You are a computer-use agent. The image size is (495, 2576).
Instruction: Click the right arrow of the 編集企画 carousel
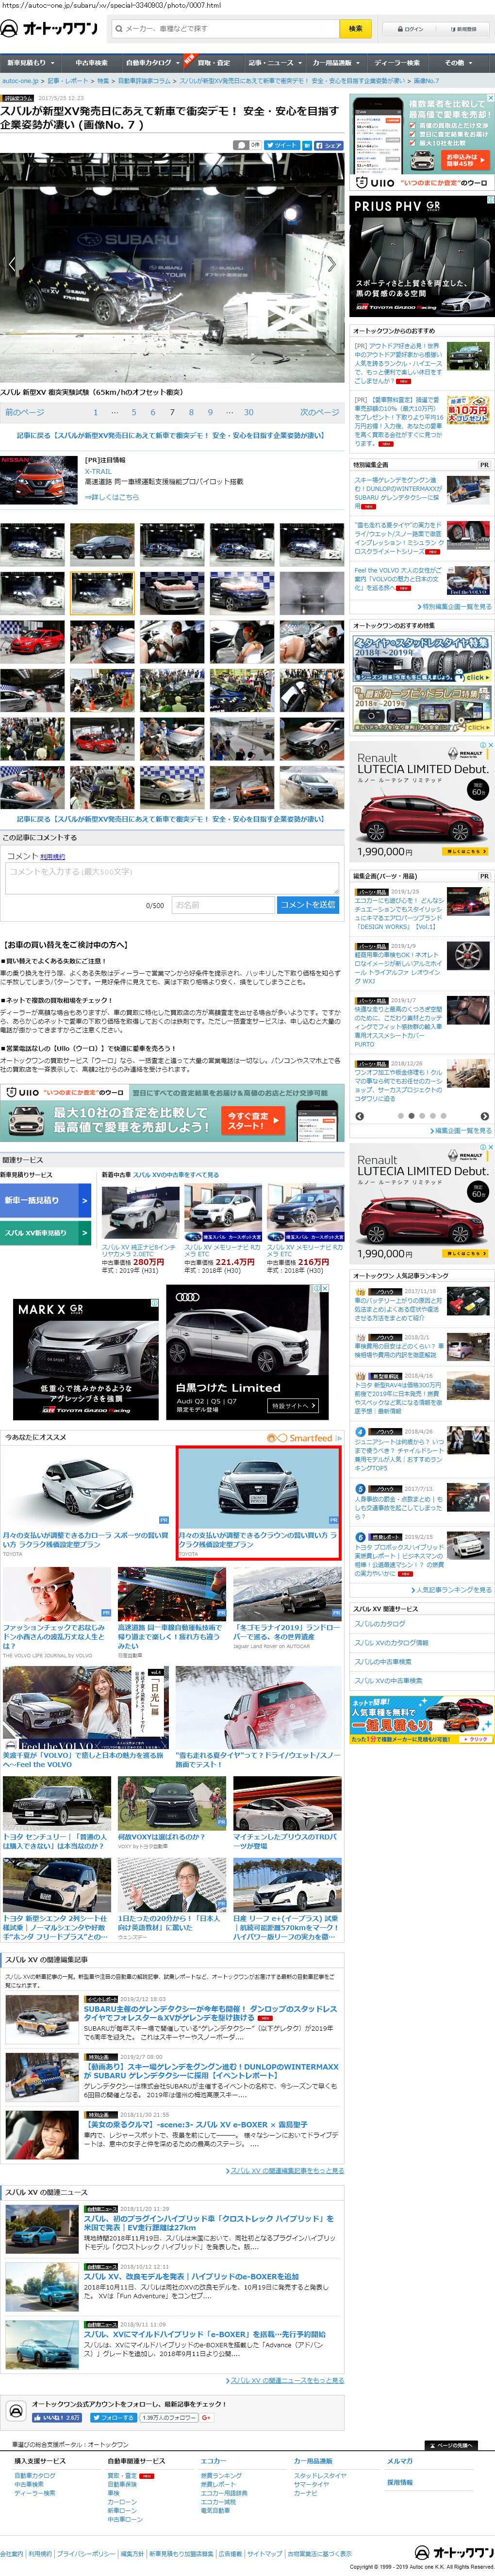coord(484,1116)
